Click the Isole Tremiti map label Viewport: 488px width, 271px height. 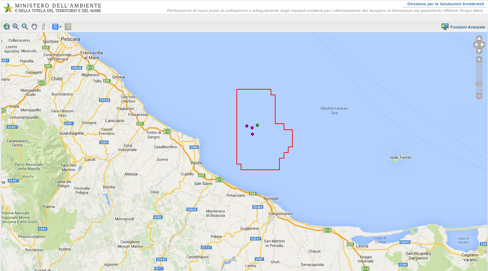(401, 157)
